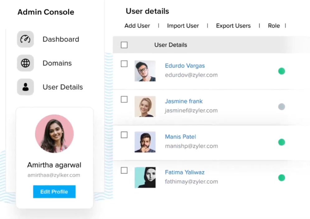Click the Dashboard speedometer icon
This screenshot has height=219, width=310.
tap(25, 39)
